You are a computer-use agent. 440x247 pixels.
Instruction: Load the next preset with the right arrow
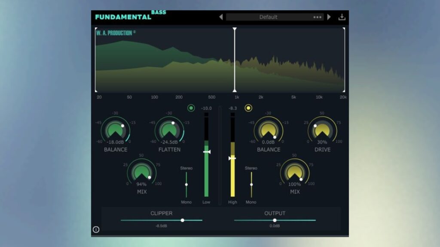(329, 16)
